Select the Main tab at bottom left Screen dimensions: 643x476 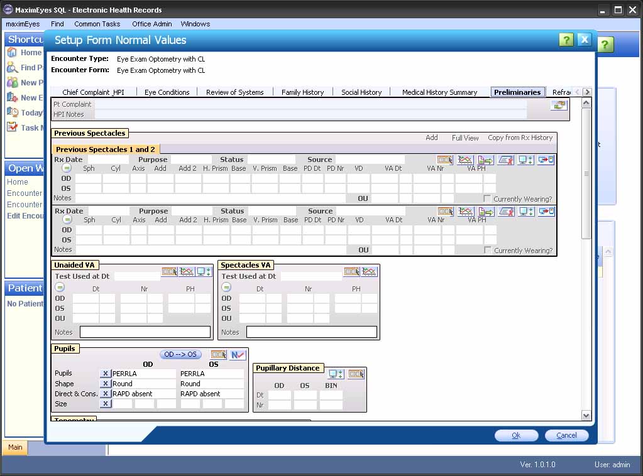coord(15,447)
